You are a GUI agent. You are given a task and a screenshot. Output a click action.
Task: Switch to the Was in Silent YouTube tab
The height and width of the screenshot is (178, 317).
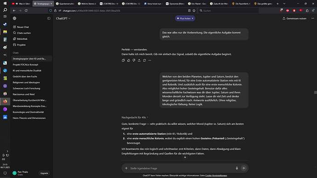click(21, 4)
